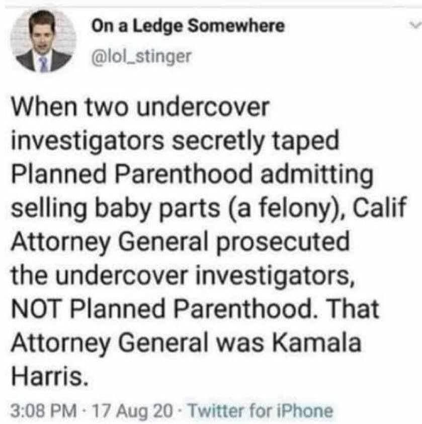Image resolution: width=422 pixels, height=424 pixels.
Task: Open the On a Ledge Somewhere profile name
Action: (x=187, y=26)
